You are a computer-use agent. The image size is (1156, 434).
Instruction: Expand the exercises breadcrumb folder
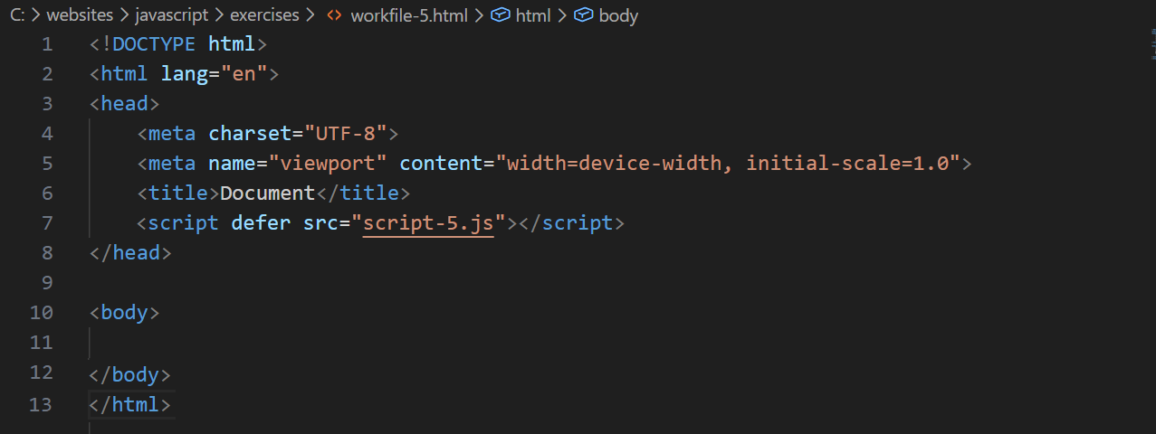(264, 15)
